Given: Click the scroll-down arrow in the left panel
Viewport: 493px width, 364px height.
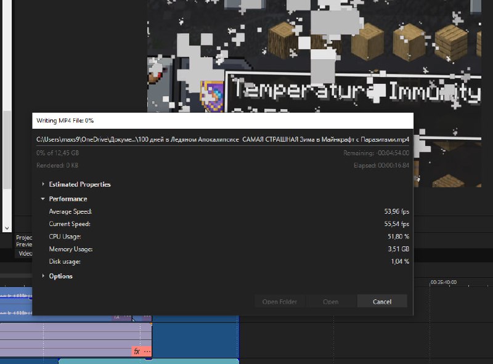Looking at the screenshot, I should 7,228.
